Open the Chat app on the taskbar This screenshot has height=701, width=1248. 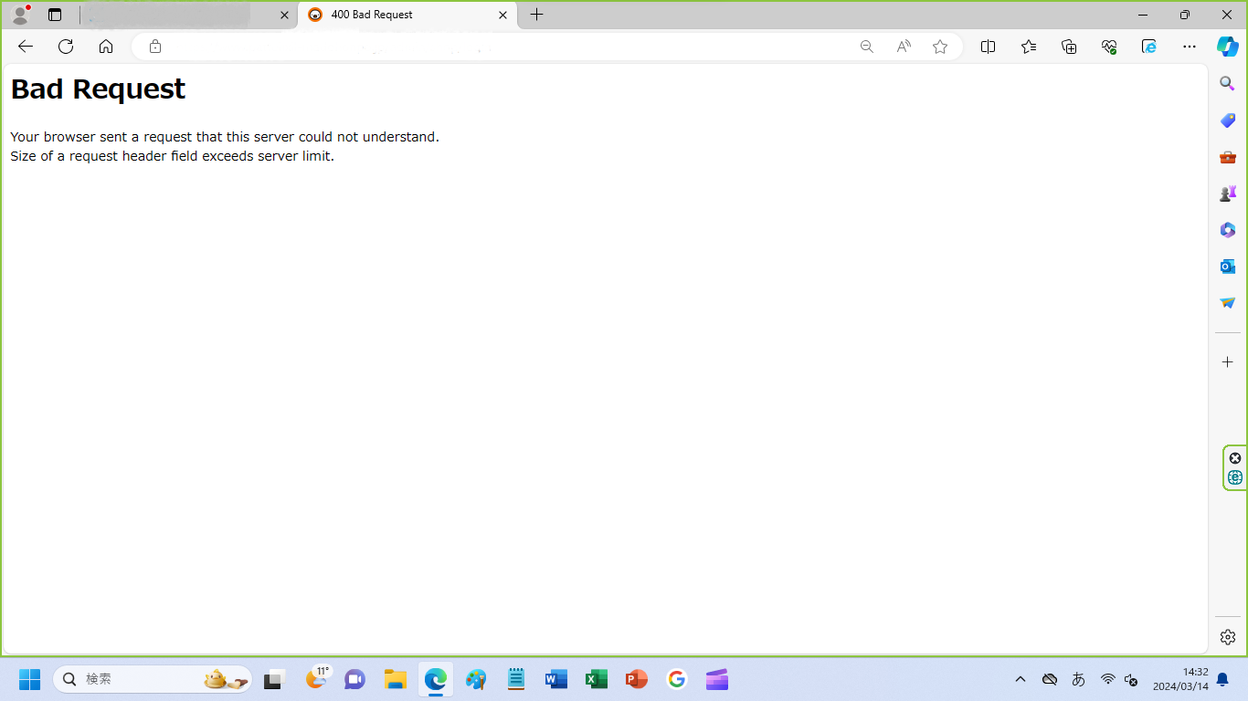(354, 679)
